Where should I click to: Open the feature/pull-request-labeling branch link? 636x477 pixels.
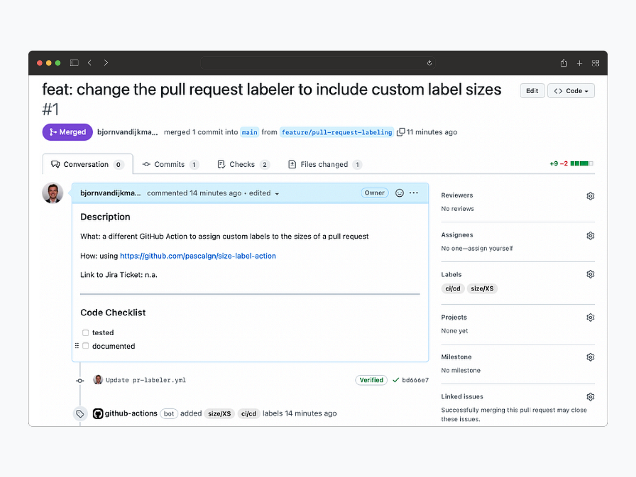[x=337, y=132]
